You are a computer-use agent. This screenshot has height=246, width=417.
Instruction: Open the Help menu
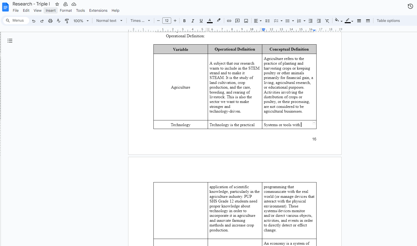click(x=115, y=10)
